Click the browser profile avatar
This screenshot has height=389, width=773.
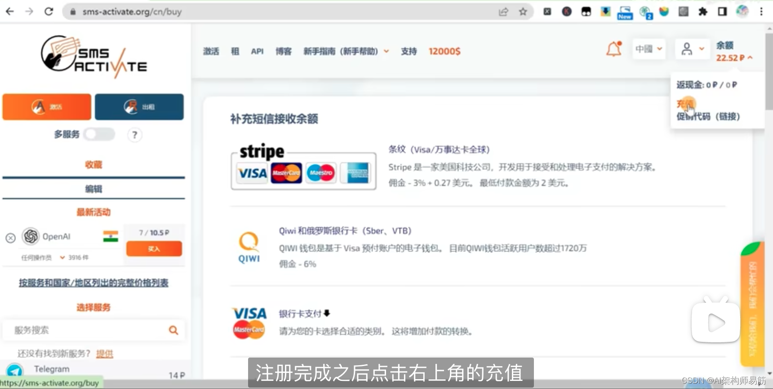(x=742, y=11)
